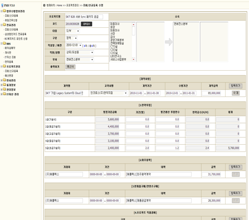The image size is (249, 220).
Task: Click the execution start date 2010-12-01 field
Action: (x=173, y=93)
